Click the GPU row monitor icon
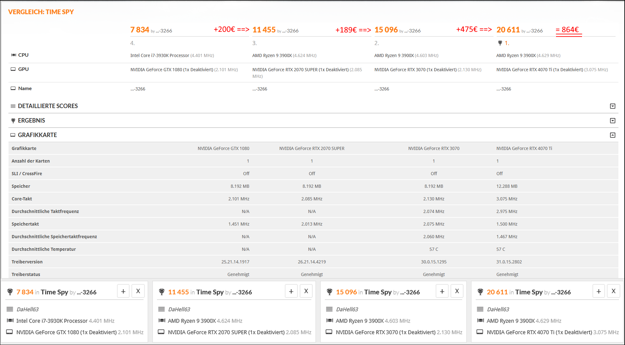The height and width of the screenshot is (345, 625). (13, 69)
